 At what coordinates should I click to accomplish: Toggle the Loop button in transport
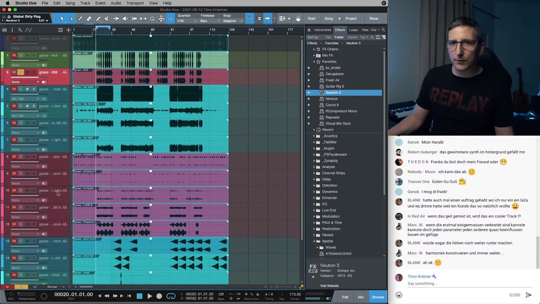point(171,296)
